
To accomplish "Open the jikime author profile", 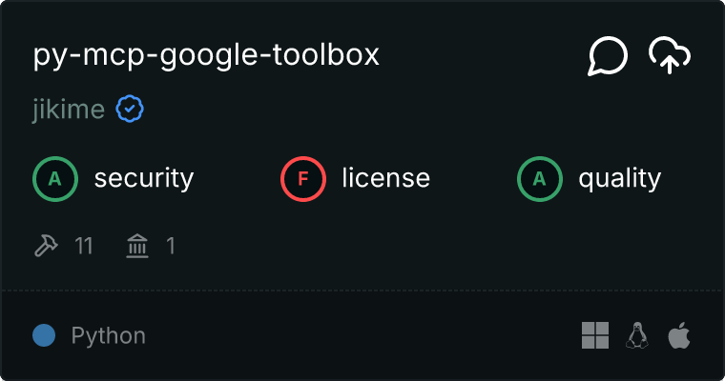I will pyautogui.click(x=68, y=110).
